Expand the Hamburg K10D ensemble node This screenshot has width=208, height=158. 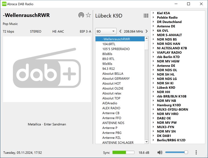click(153, 105)
